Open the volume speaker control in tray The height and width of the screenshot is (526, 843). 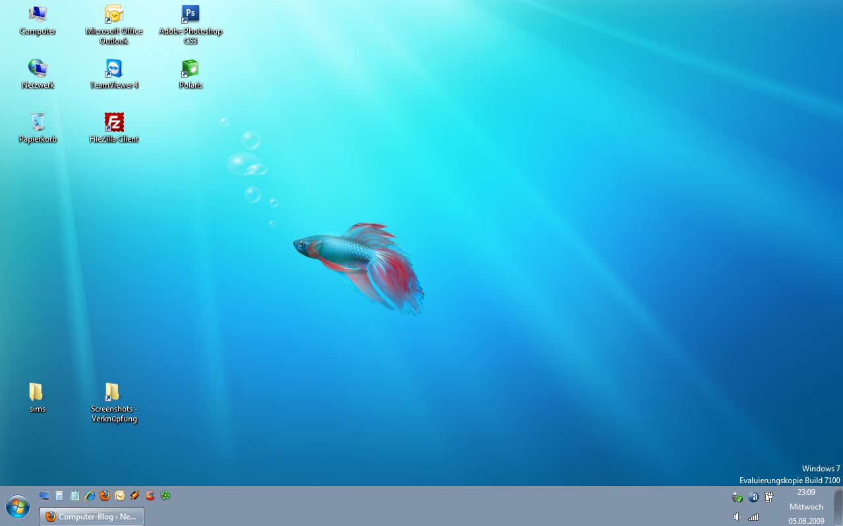click(738, 517)
